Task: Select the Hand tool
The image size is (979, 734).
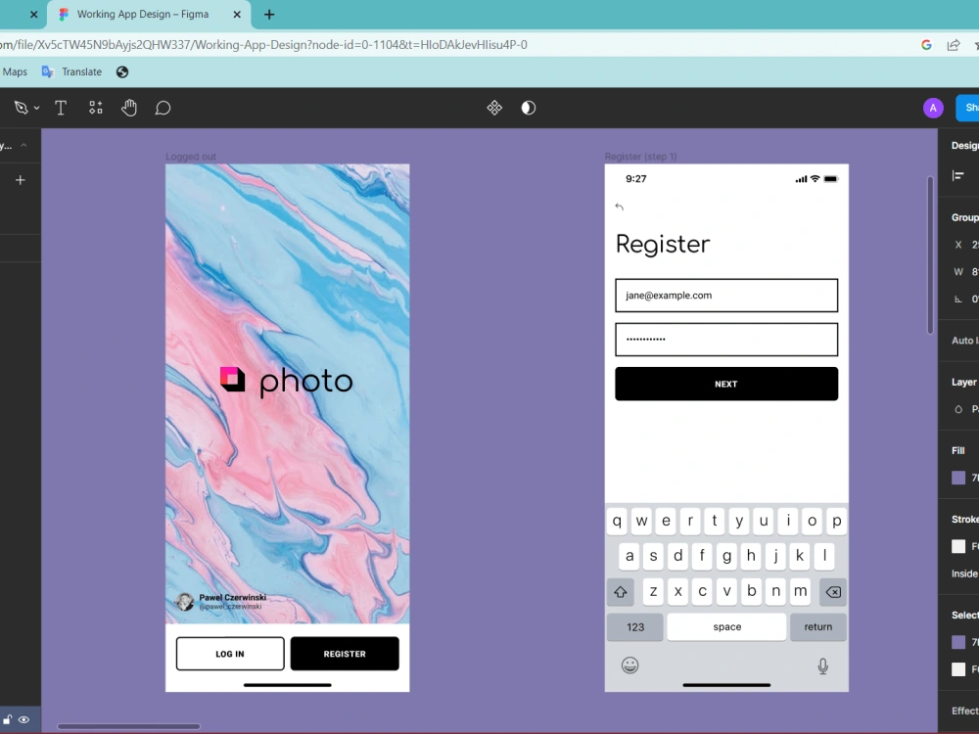Action: coord(129,108)
